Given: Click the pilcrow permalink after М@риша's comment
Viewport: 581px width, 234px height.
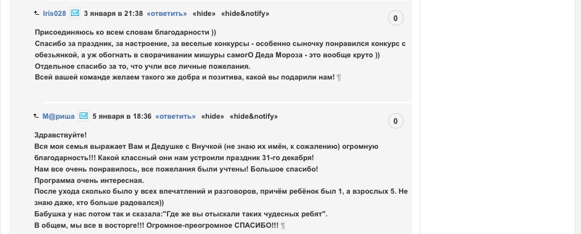Looking at the screenshot, I should (x=283, y=226).
